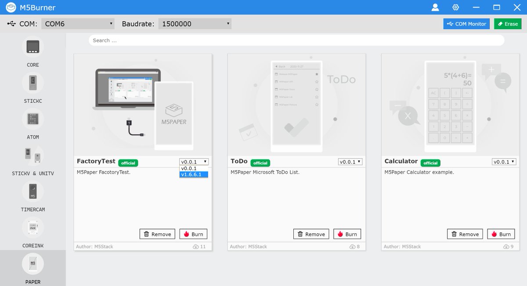Click 'M5Paper FacotoryTest.' description text
This screenshot has width=527, height=286.
tap(104, 172)
